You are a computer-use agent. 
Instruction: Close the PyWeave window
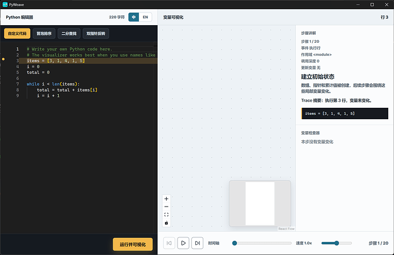[387, 5]
